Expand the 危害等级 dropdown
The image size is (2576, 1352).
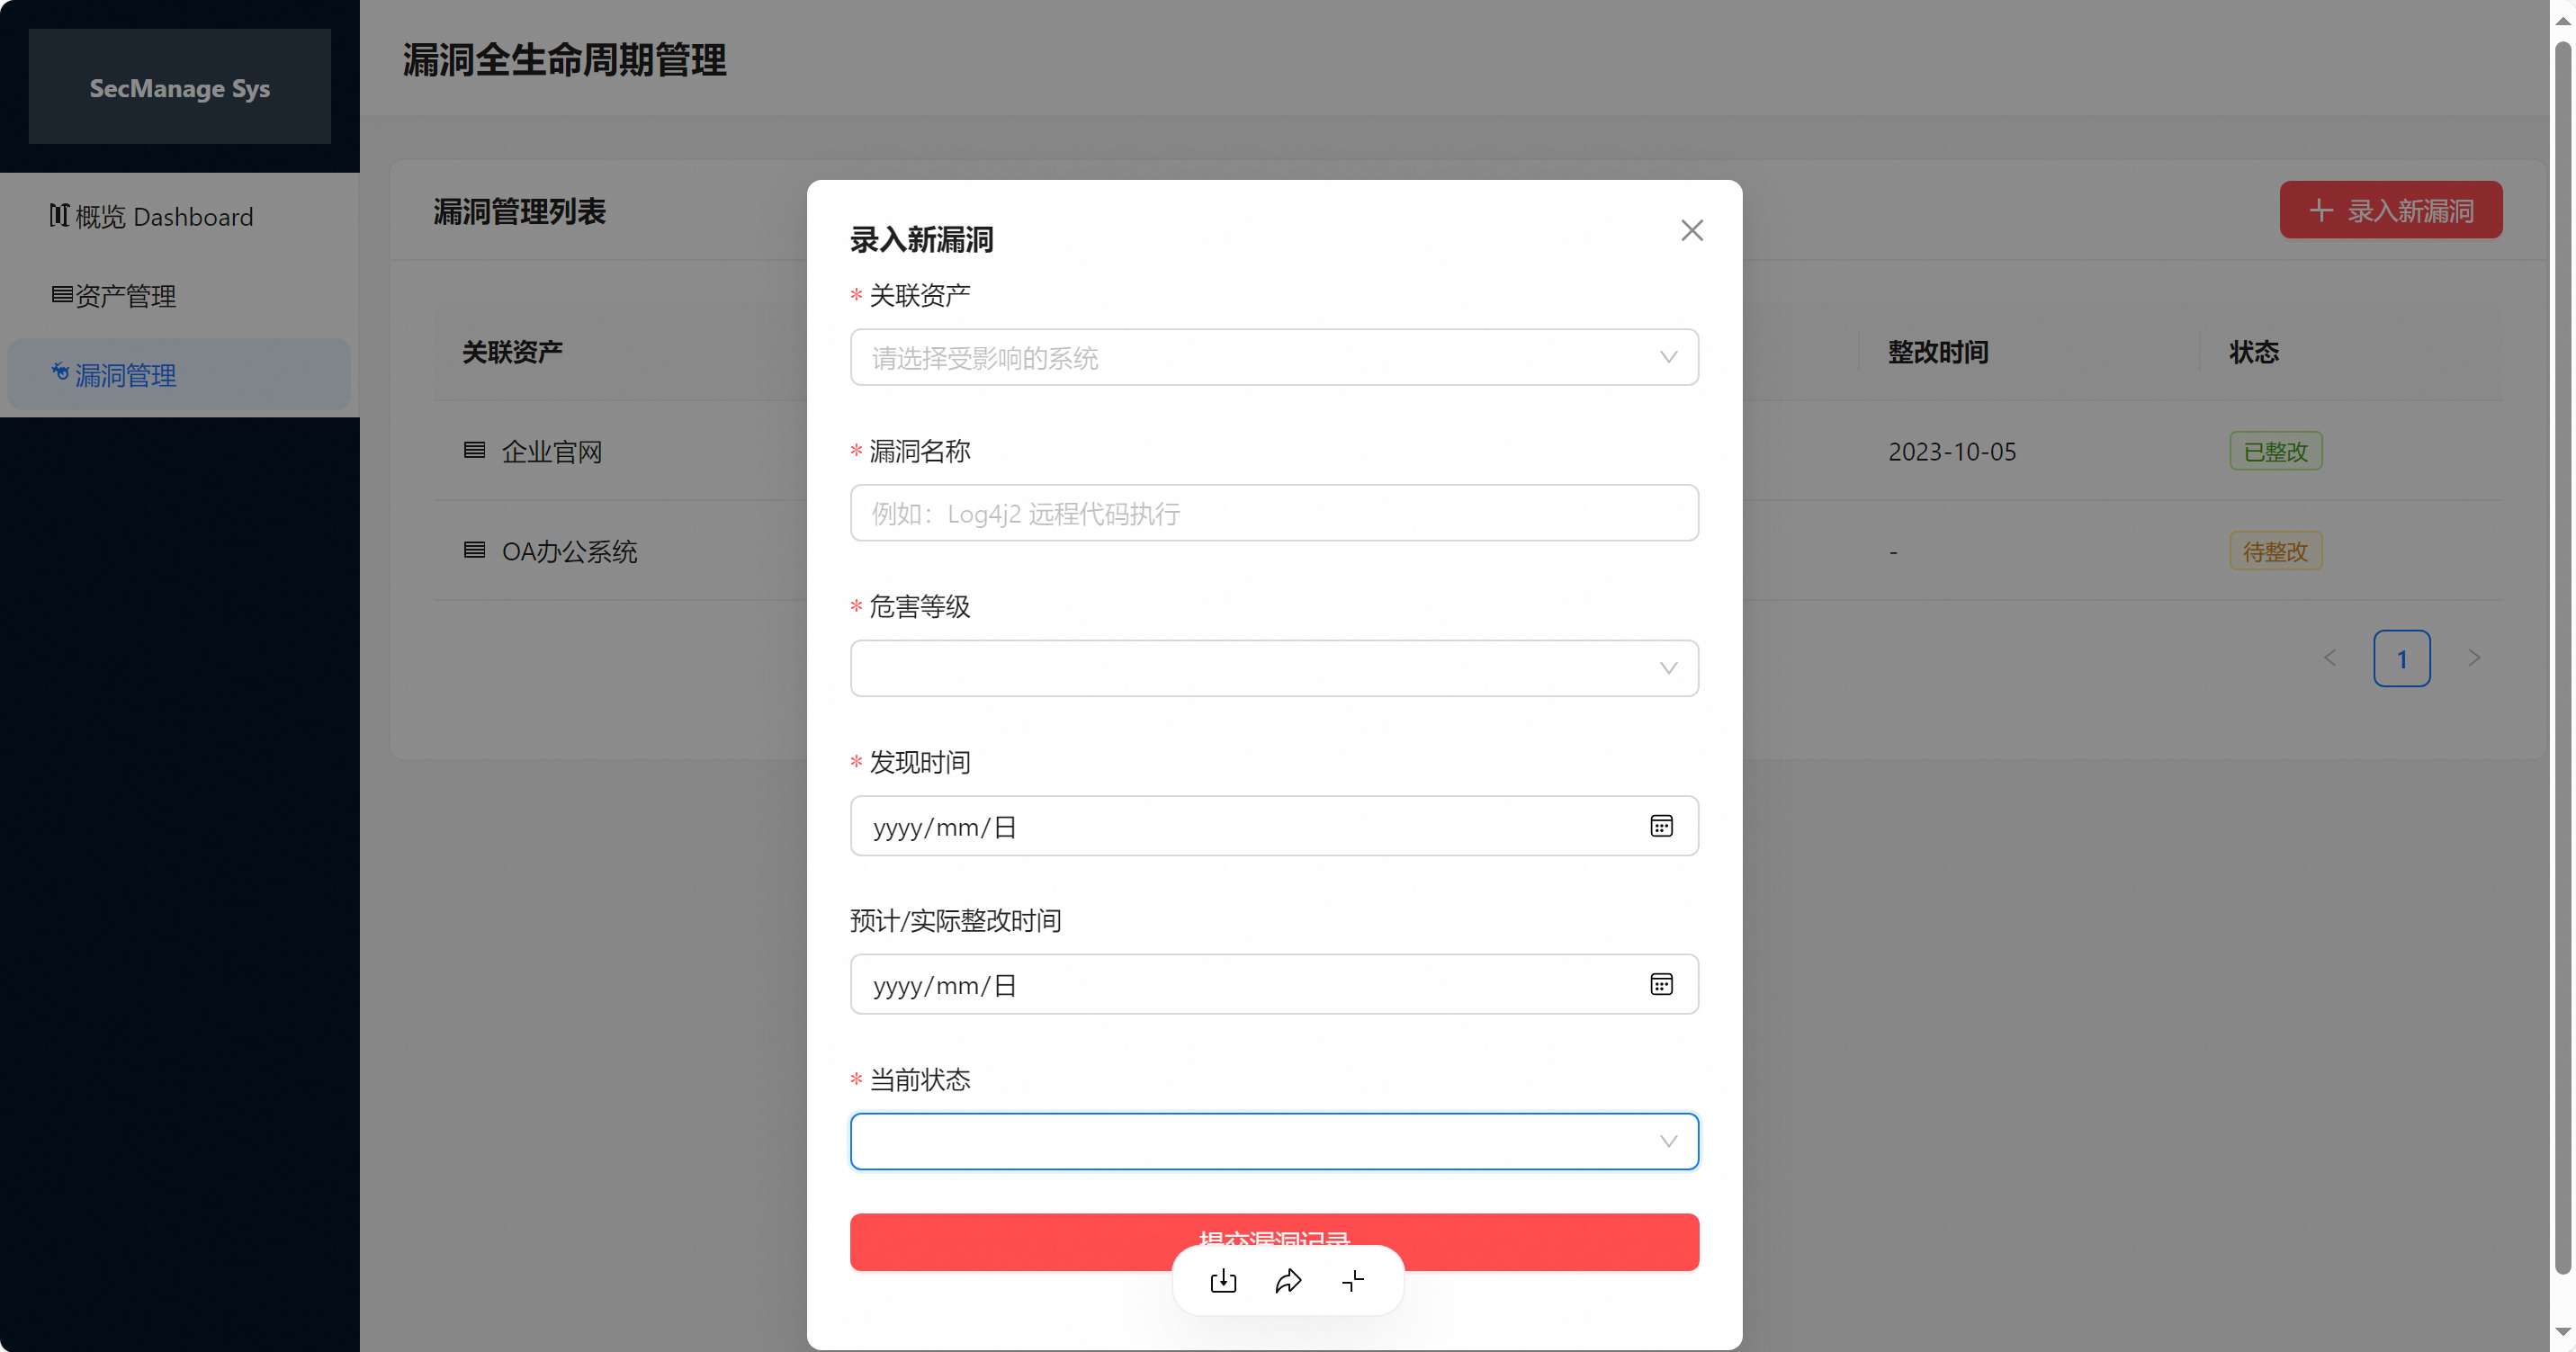1274,668
